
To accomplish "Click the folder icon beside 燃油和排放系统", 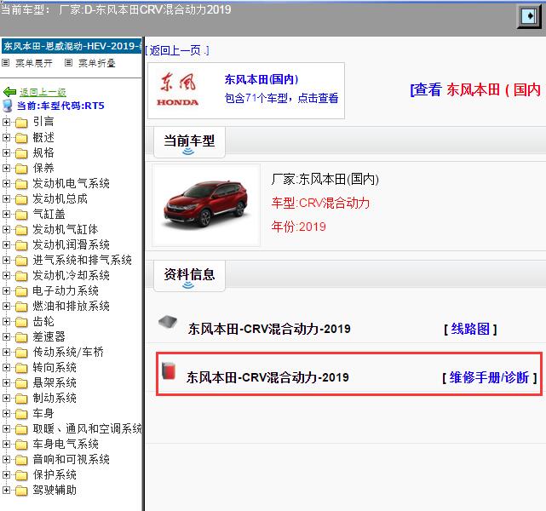I will 21,307.
